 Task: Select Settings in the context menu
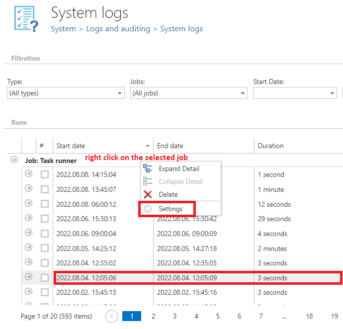pyautogui.click(x=171, y=209)
